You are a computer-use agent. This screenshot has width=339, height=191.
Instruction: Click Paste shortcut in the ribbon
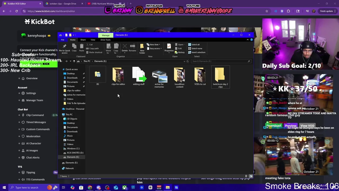[x=94, y=52]
